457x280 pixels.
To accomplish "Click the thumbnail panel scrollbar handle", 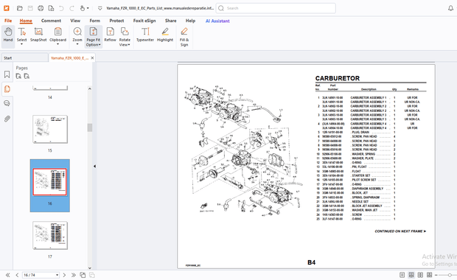I will (89, 127).
